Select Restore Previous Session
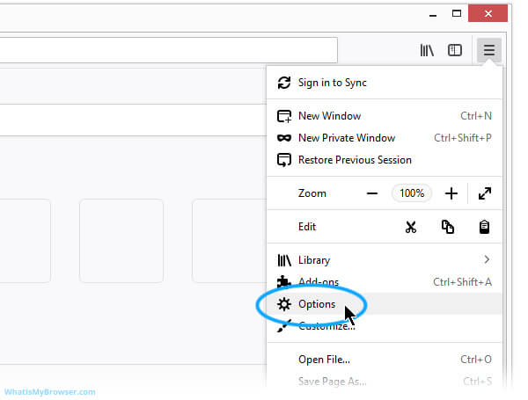528x400 pixels. coord(355,160)
